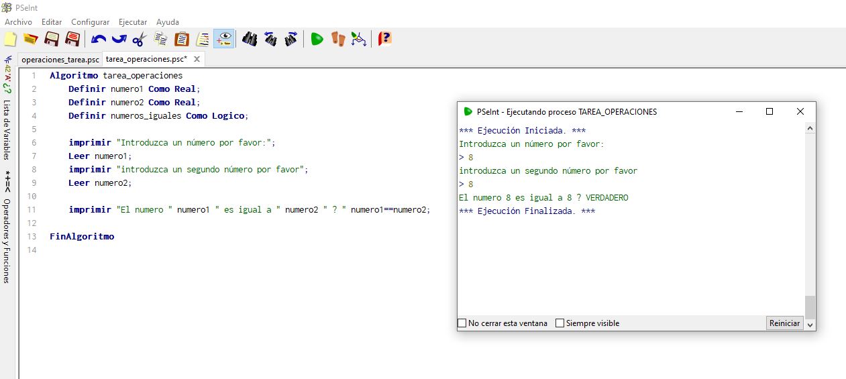Click the numero1==numero2 expression on line 11
Screen dimensions: 846x379
[388, 209]
